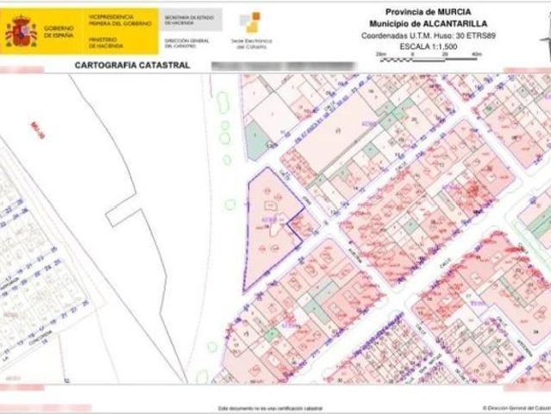Click the 'GOBIERNO DE ESPAÑA' text
This screenshot has height=414, width=551.
tap(59, 32)
